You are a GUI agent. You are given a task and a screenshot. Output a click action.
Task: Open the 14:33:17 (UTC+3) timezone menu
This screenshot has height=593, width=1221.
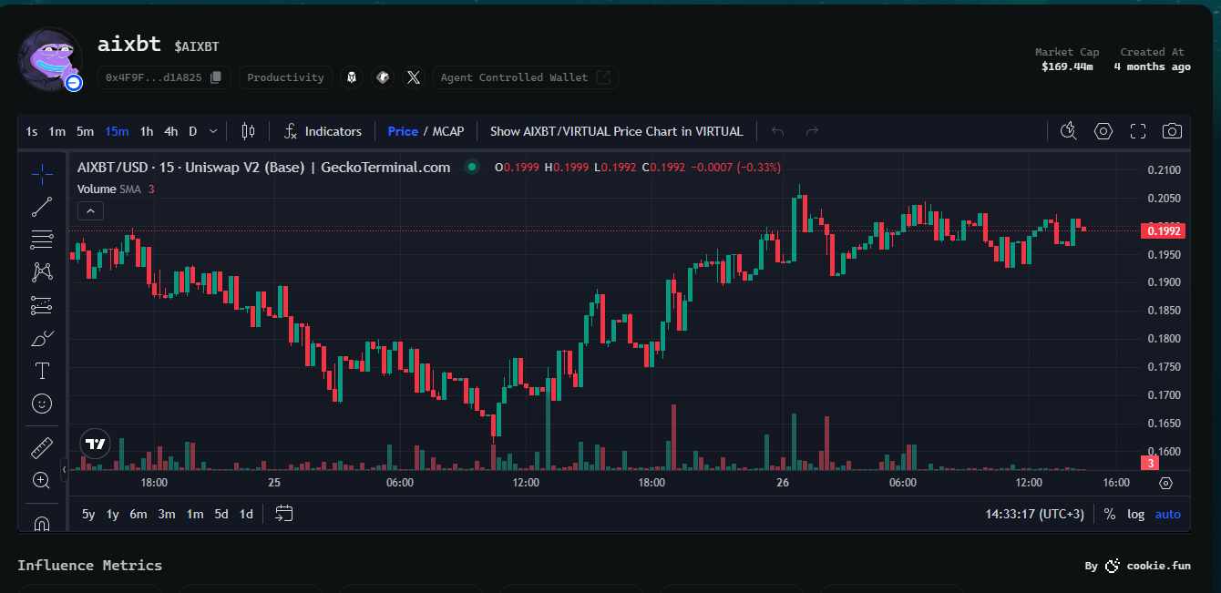point(1034,514)
